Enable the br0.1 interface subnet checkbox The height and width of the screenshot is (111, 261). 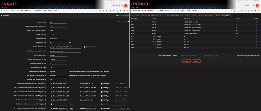coord(51,104)
